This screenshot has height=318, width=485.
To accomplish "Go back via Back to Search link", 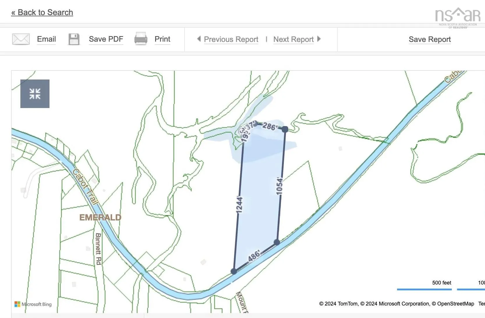I will pyautogui.click(x=42, y=13).
